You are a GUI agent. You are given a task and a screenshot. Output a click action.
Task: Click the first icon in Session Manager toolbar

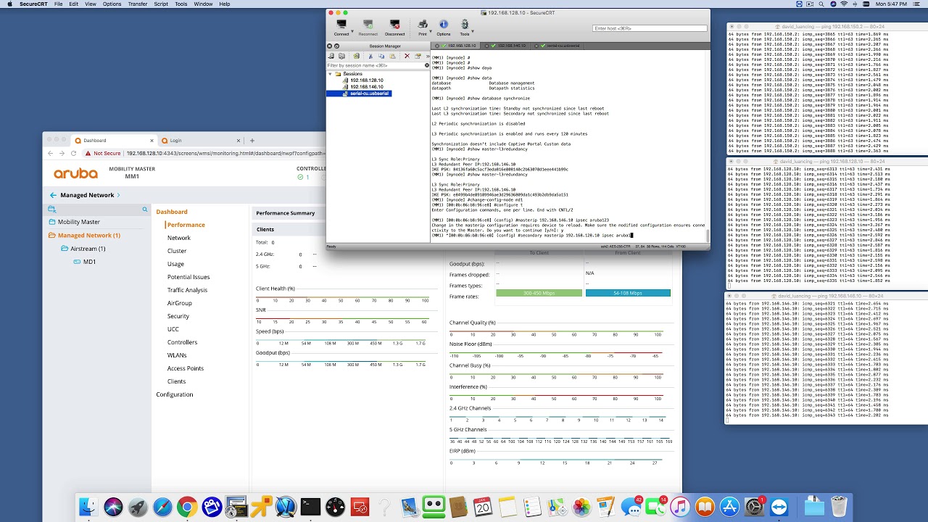pyautogui.click(x=331, y=56)
